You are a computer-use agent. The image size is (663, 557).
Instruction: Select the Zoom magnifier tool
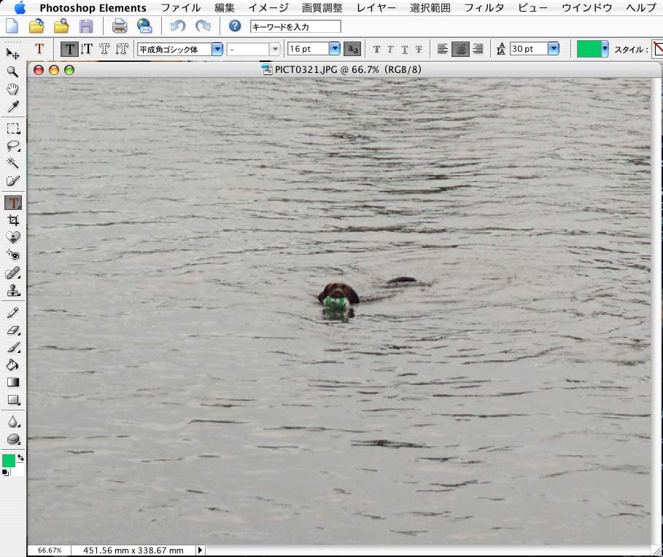[x=12, y=71]
